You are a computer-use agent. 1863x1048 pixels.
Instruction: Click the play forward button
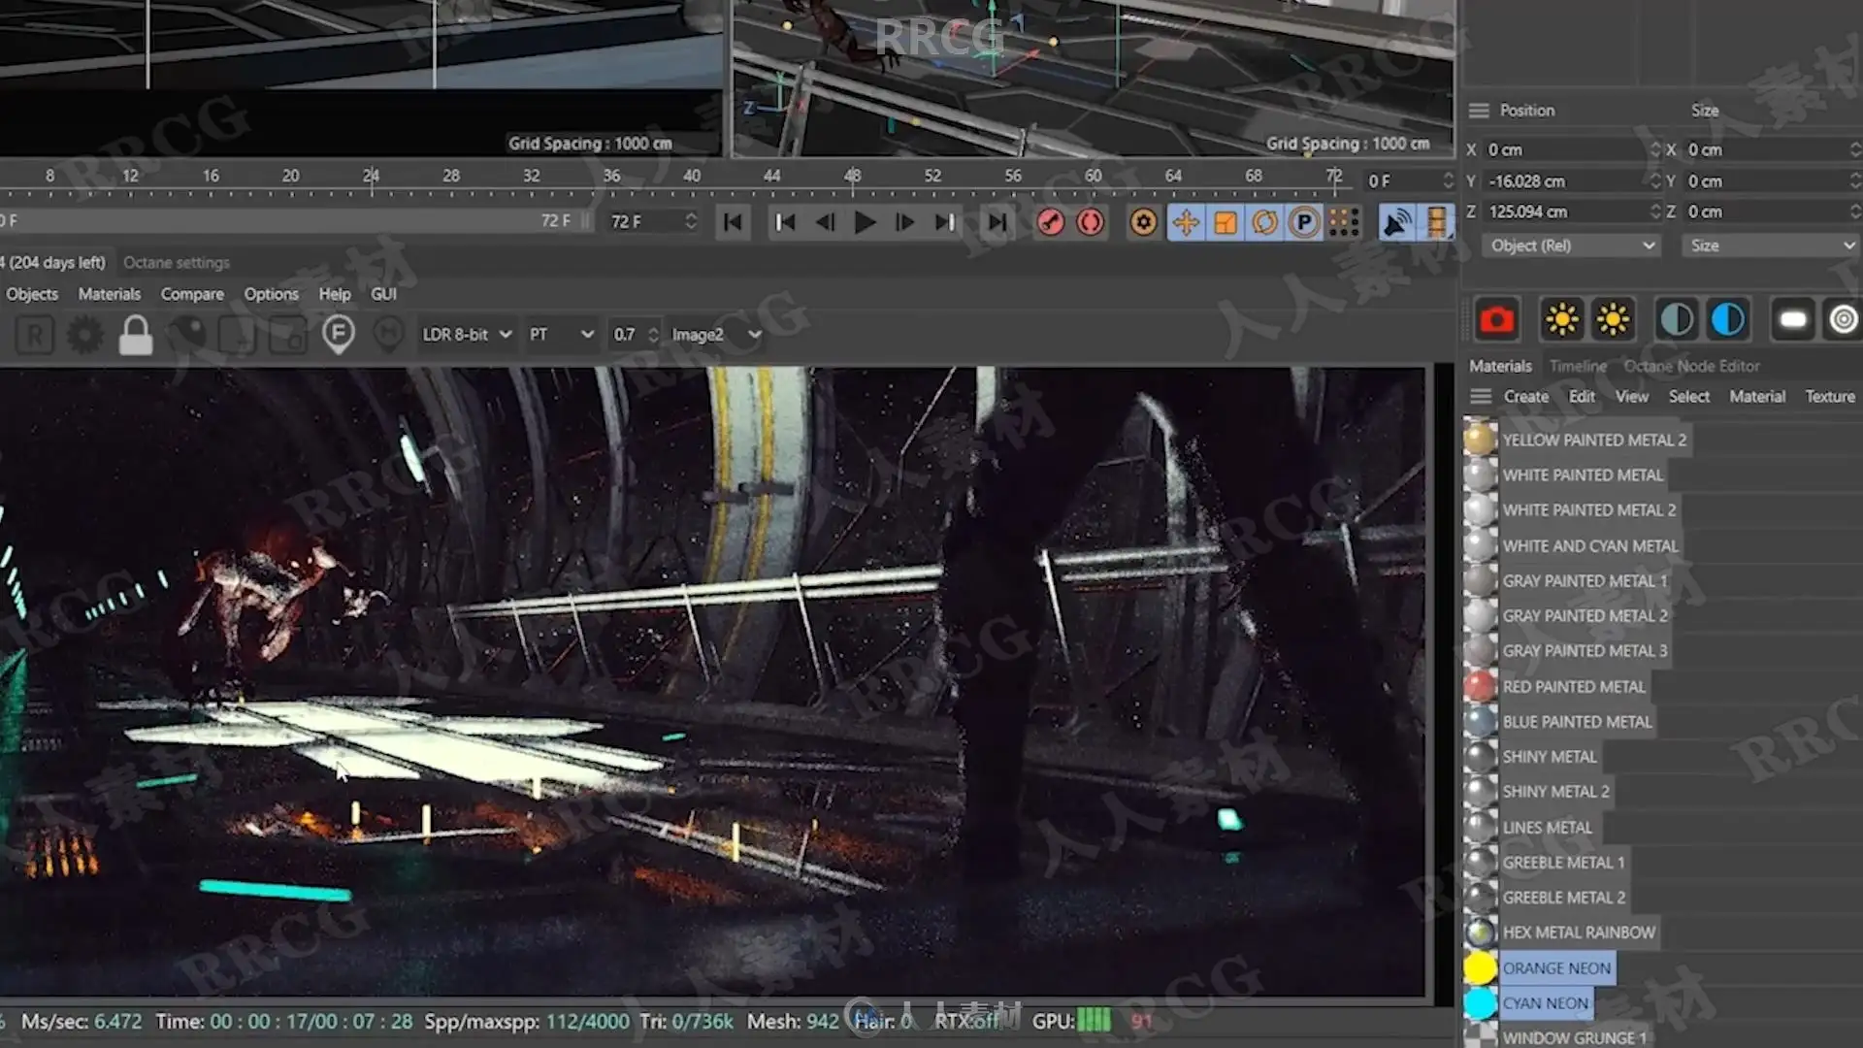tap(865, 222)
